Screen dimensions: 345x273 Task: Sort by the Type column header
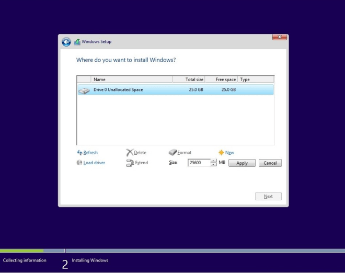click(x=256, y=79)
